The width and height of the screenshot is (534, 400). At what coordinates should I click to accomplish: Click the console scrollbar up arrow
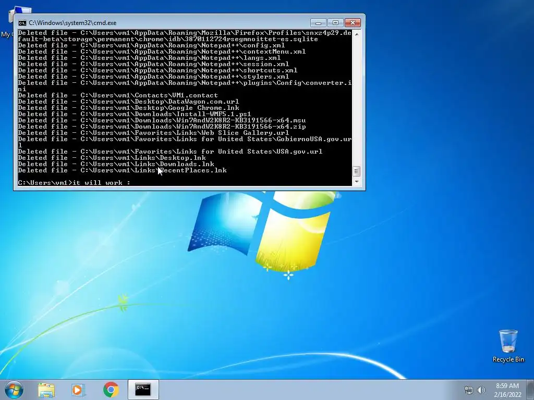pos(356,34)
